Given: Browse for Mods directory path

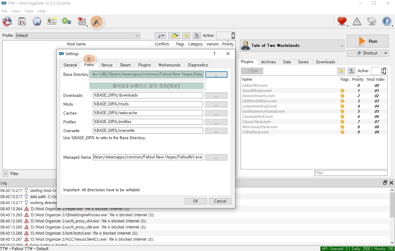Looking at the screenshot, I should (x=216, y=104).
